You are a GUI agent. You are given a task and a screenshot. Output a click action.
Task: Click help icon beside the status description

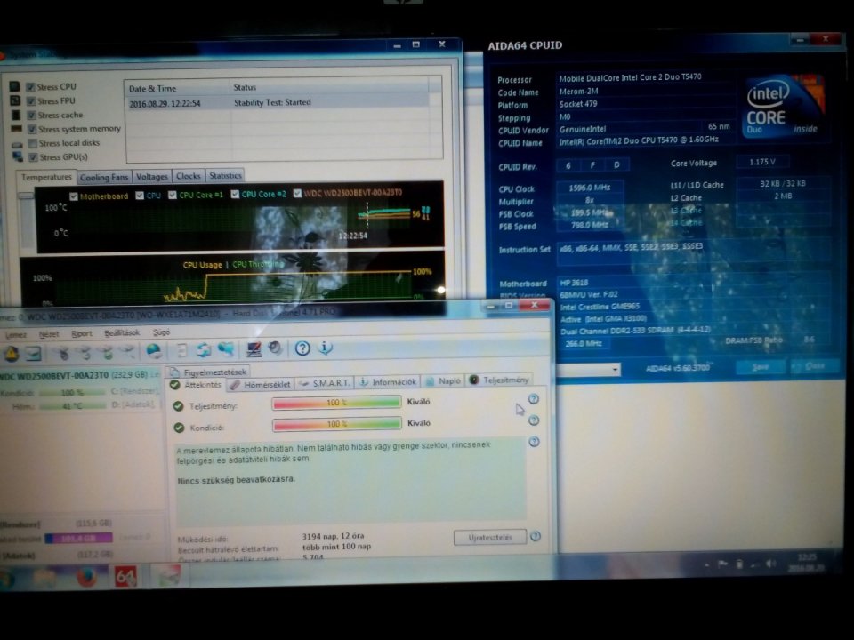[535, 442]
